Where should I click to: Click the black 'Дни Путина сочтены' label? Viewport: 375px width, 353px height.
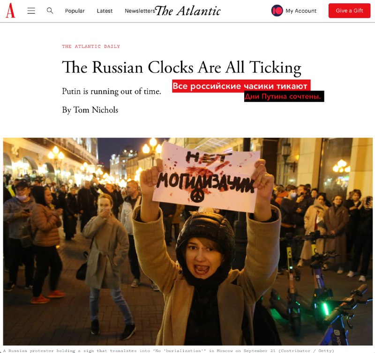pos(284,96)
